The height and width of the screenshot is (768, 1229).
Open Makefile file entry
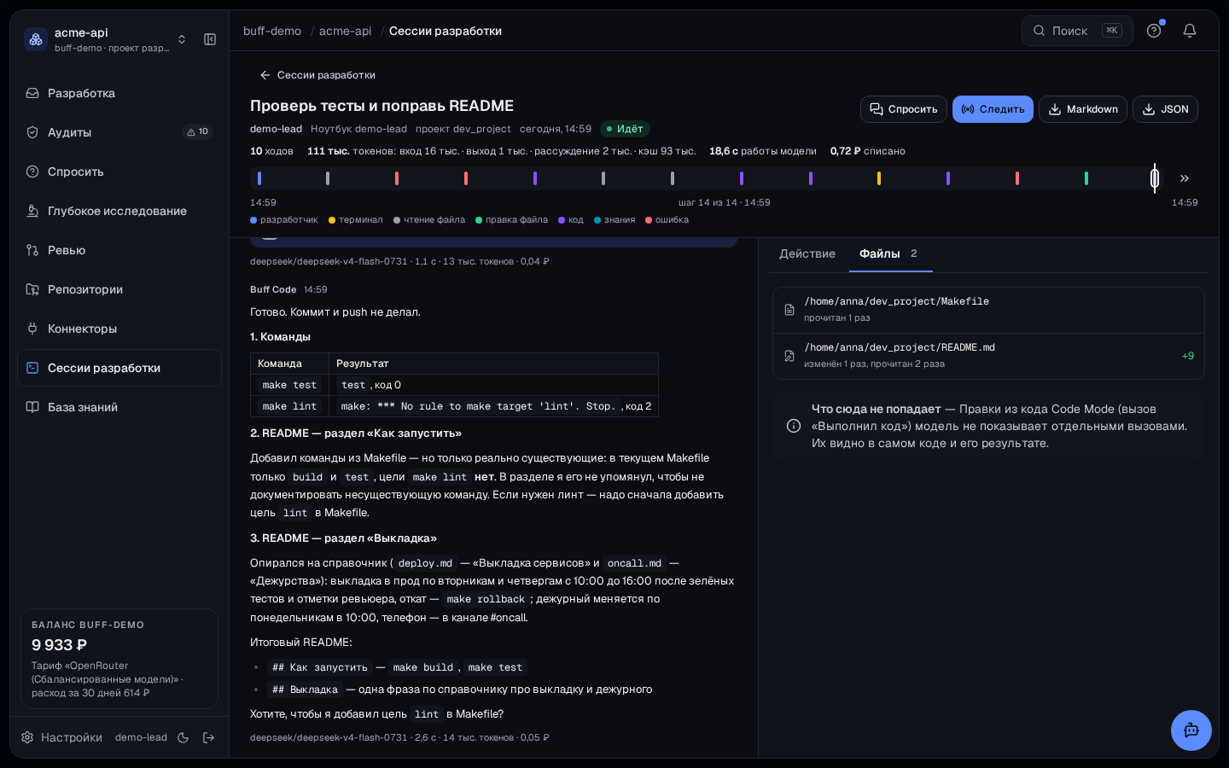[988, 310]
